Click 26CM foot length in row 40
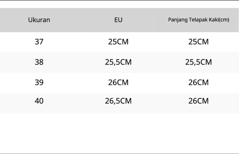The image size is (239, 154). tap(198, 101)
